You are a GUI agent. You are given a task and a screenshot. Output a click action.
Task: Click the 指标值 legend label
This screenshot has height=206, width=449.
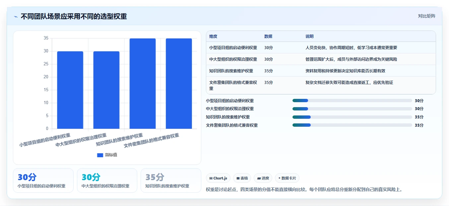coord(111,155)
